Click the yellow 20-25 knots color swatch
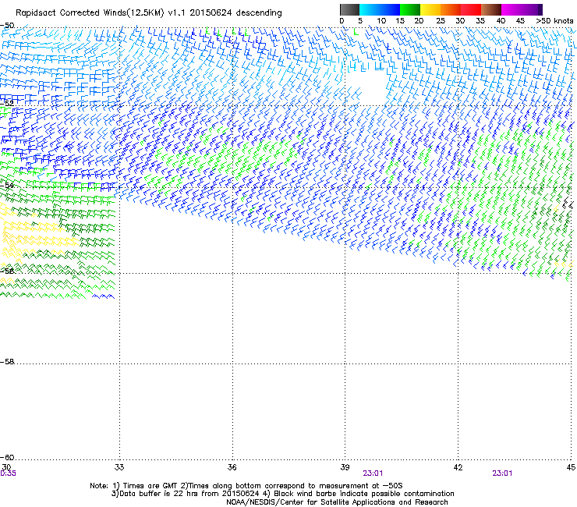This screenshot has height=507, width=577. point(430,9)
